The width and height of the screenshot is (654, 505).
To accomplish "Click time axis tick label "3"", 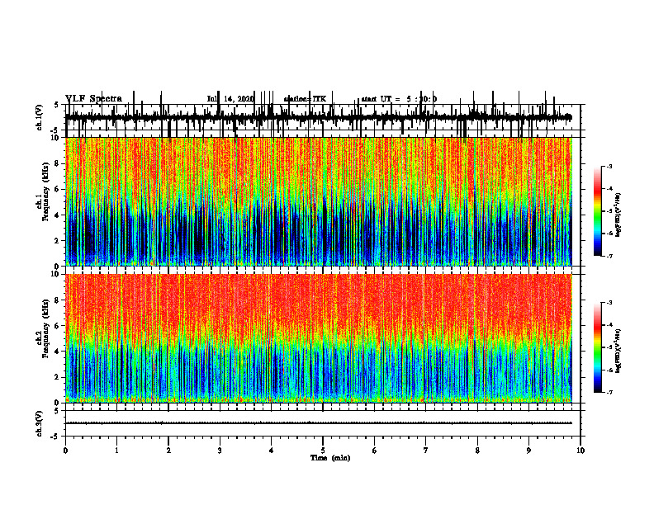I will [x=220, y=451].
